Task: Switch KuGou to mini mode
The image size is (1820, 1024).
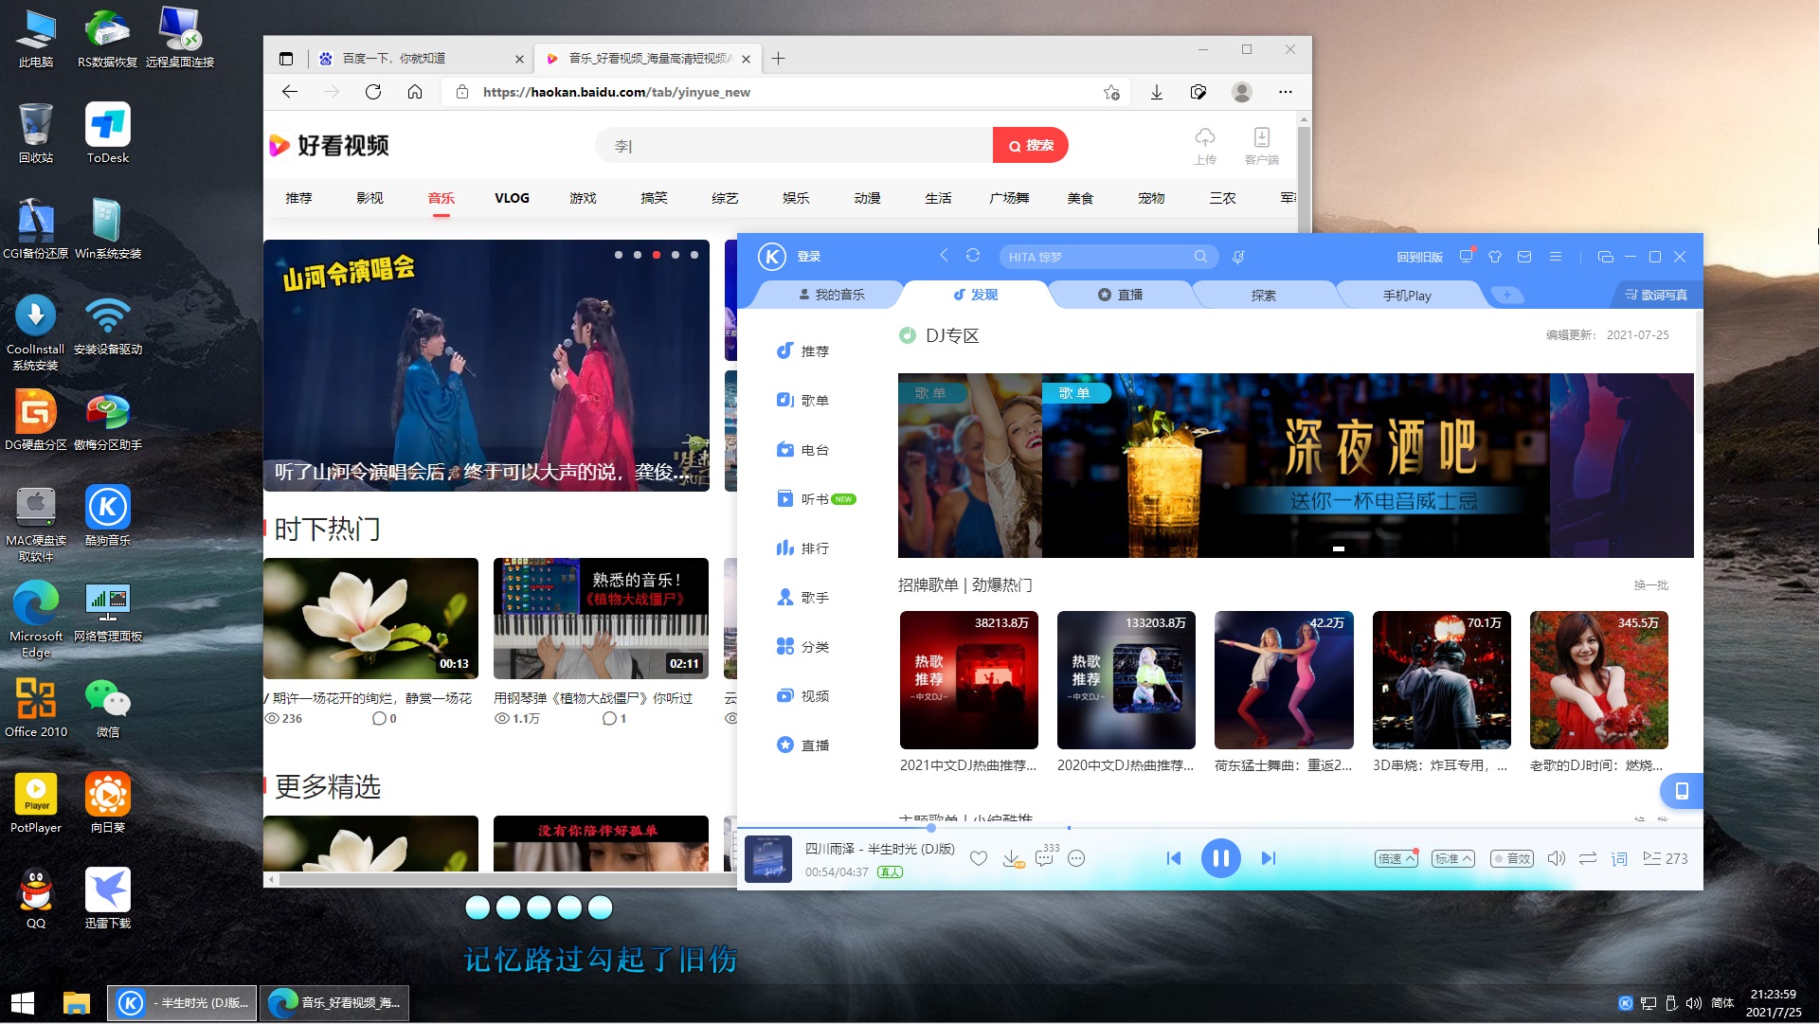Action: coord(1605,257)
